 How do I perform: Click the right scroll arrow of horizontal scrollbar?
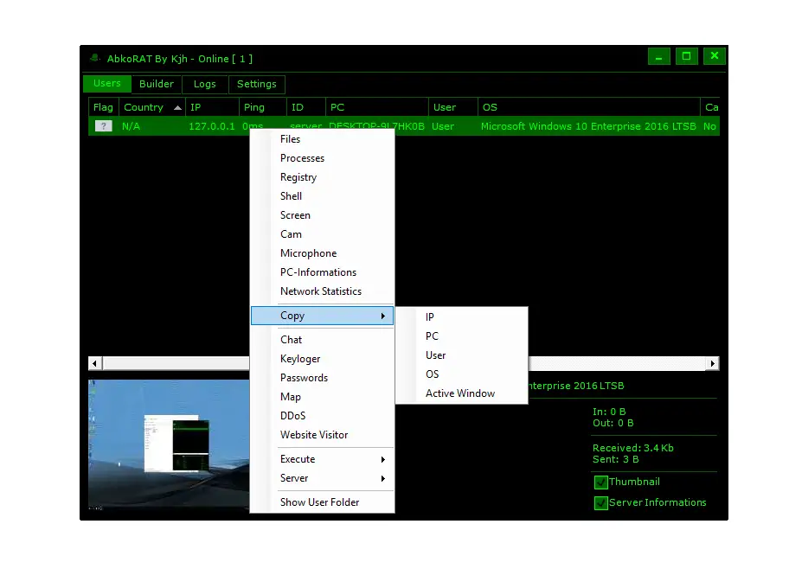713,364
